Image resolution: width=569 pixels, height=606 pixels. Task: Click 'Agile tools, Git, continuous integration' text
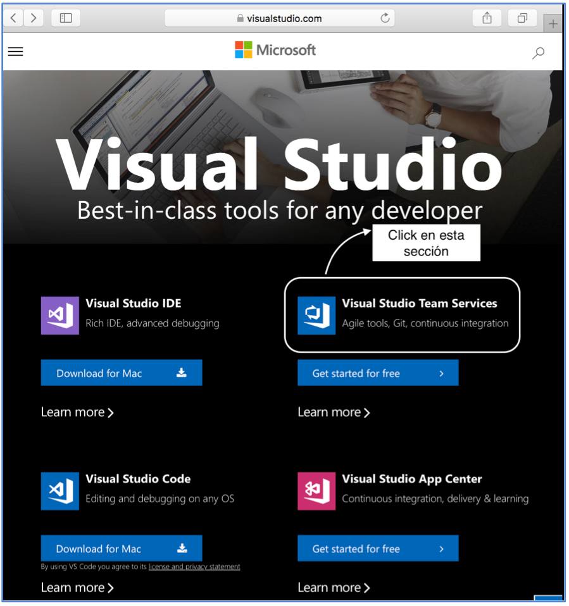tap(425, 323)
